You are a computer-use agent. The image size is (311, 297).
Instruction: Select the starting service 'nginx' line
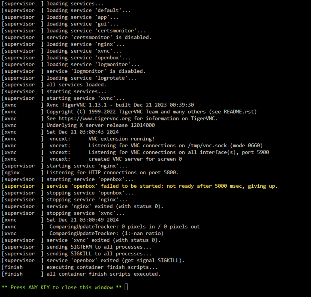(65, 166)
